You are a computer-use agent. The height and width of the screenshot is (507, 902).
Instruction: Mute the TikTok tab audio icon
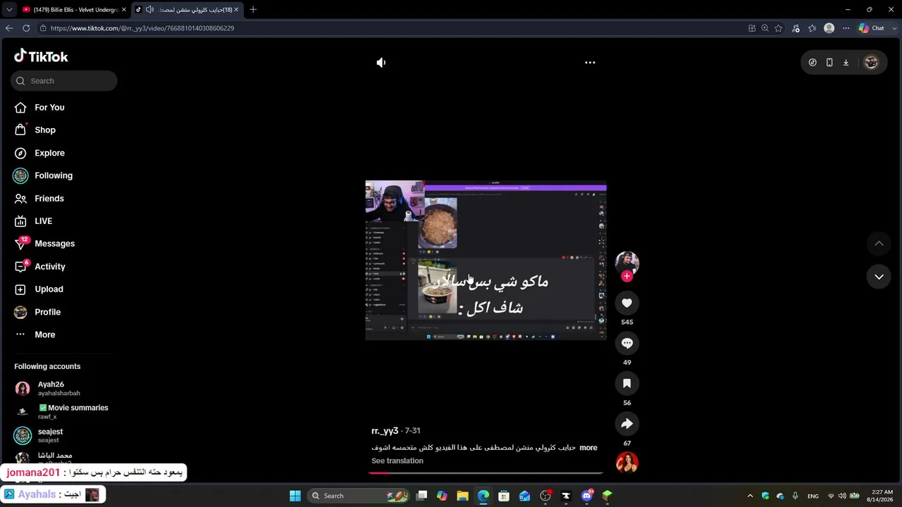149,10
